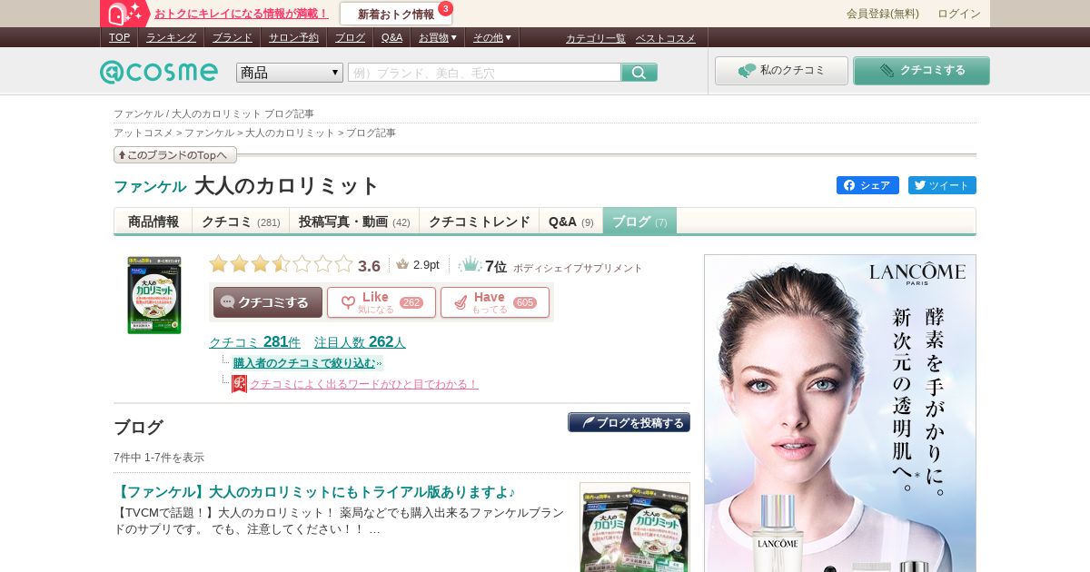Click the crown 7位 ranking icon

470,265
